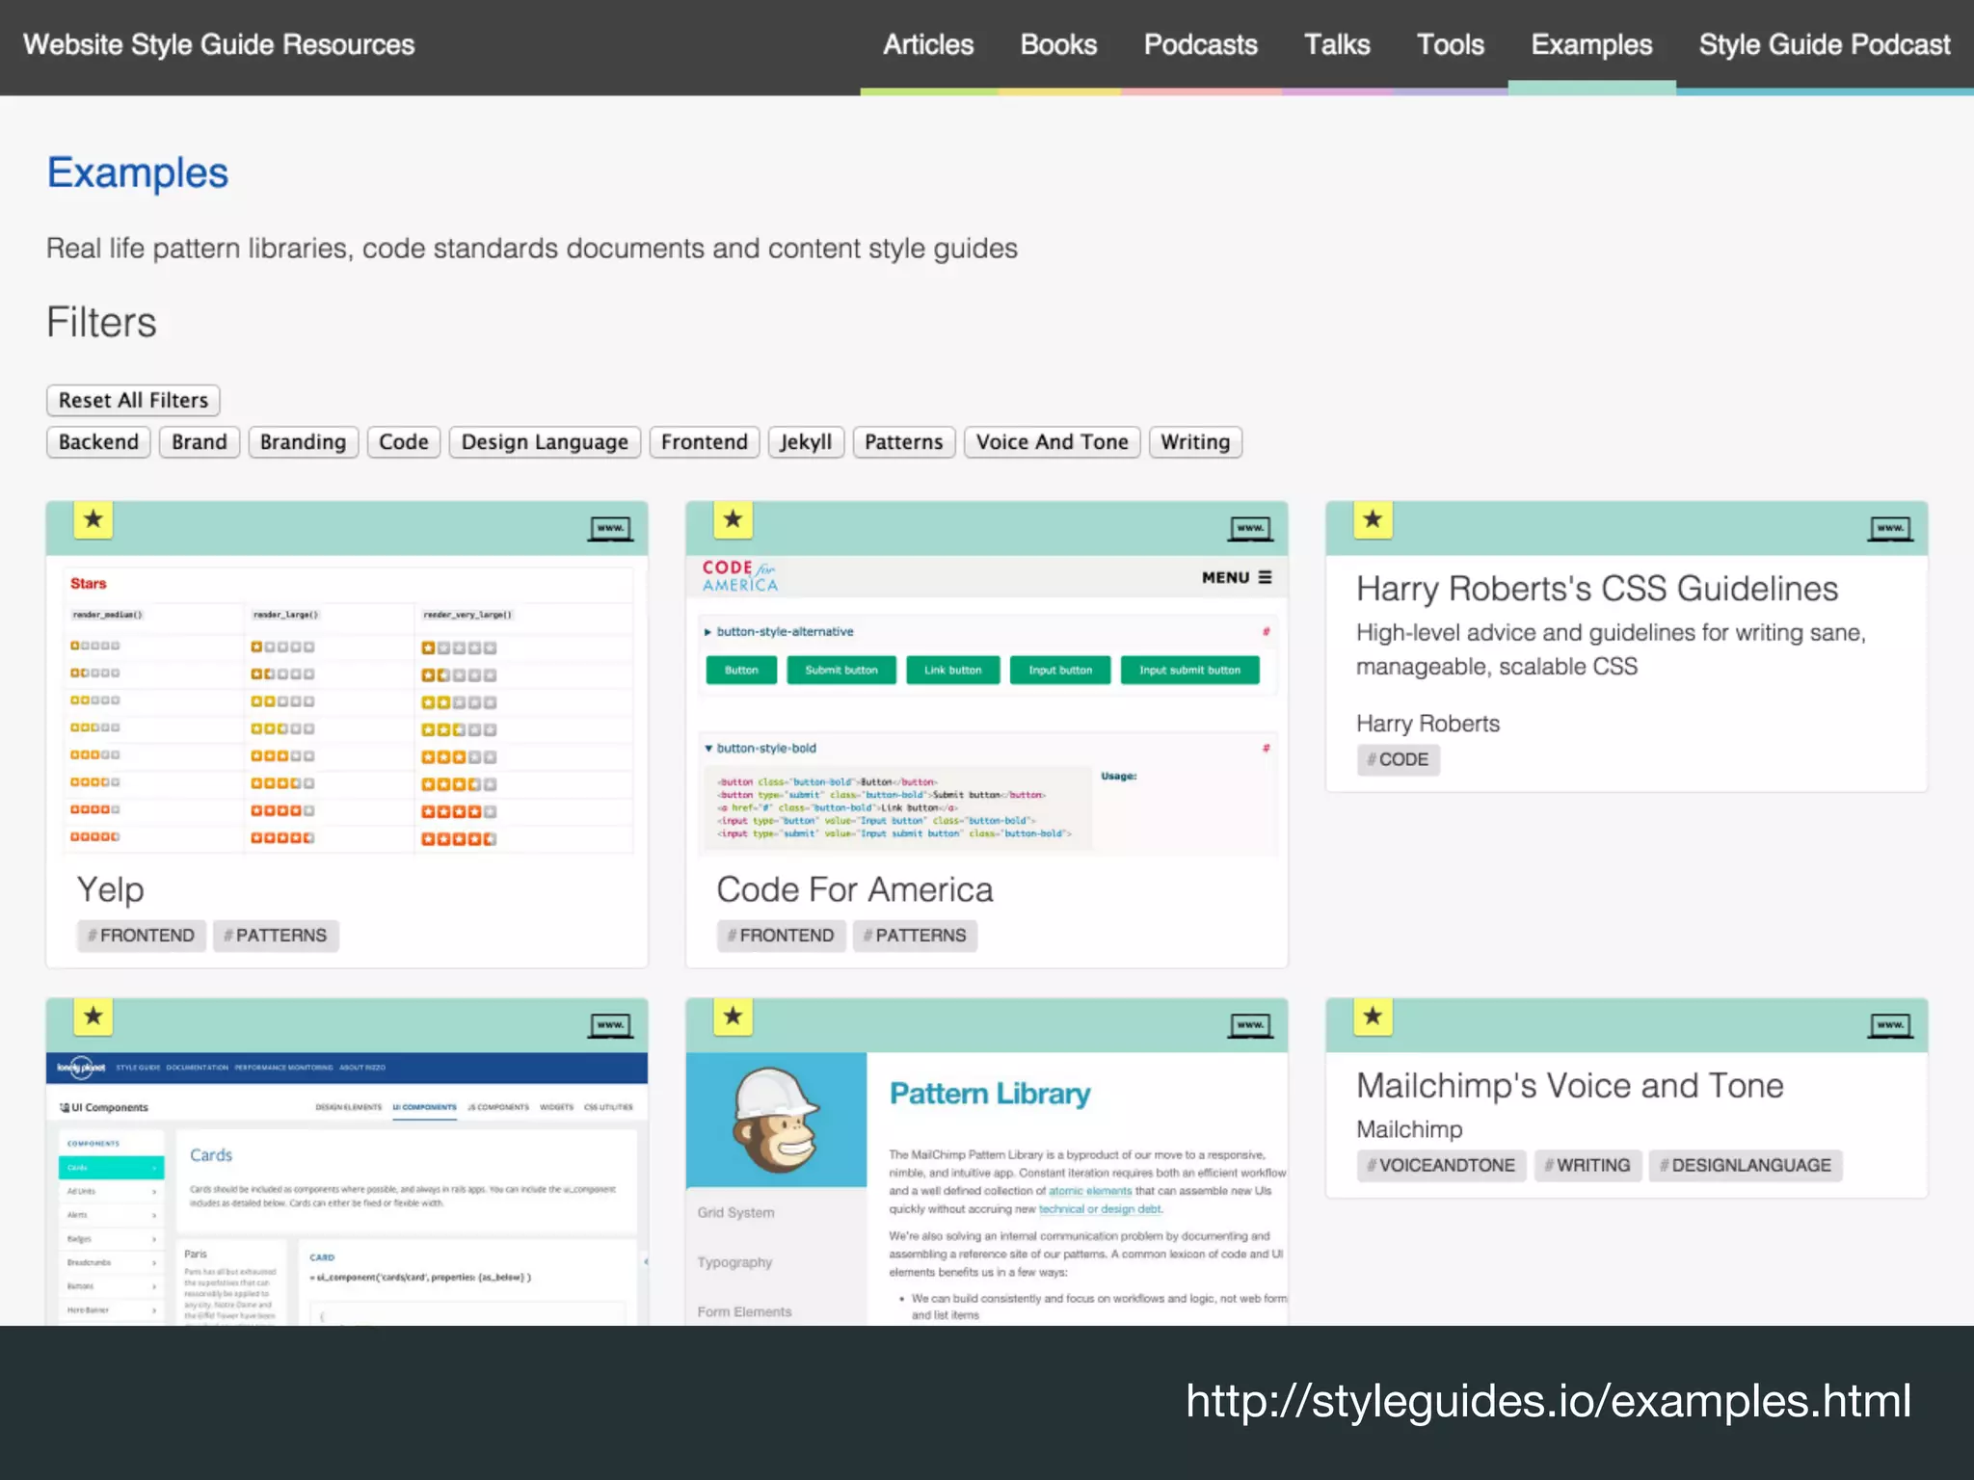Open www laptop icon on Code For America card

1251,529
